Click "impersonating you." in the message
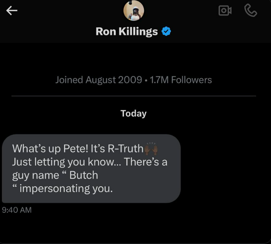The height and width of the screenshot is (244, 271). click(66, 188)
